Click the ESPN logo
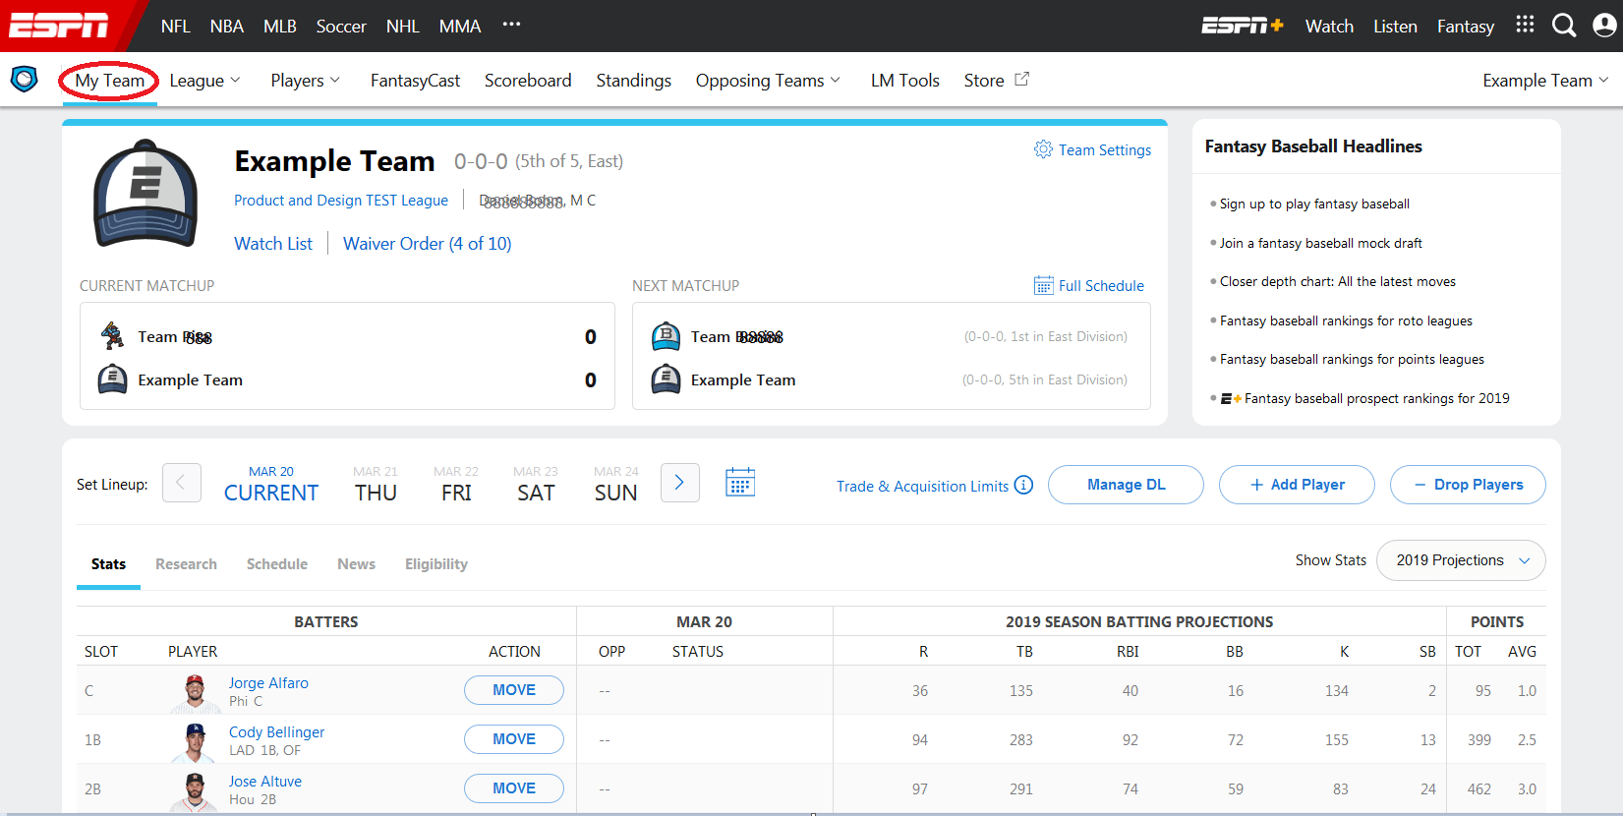Image resolution: width=1623 pixels, height=816 pixels. click(59, 26)
